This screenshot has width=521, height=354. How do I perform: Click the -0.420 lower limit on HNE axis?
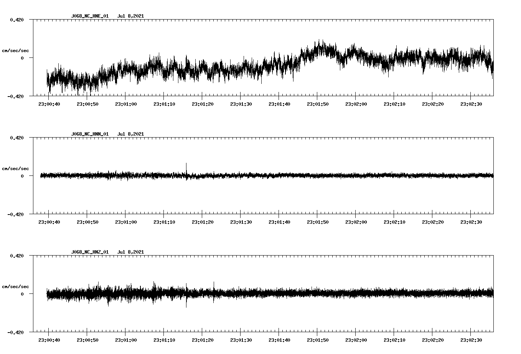point(15,97)
